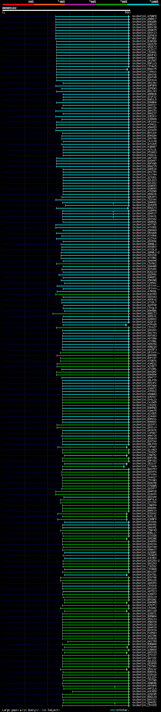
Task: Click label UniRef100_Q42479
Action: pyautogui.click(x=144, y=44)
